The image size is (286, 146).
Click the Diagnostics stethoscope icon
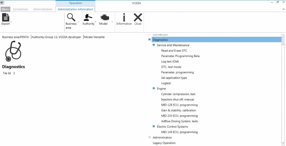point(13,51)
